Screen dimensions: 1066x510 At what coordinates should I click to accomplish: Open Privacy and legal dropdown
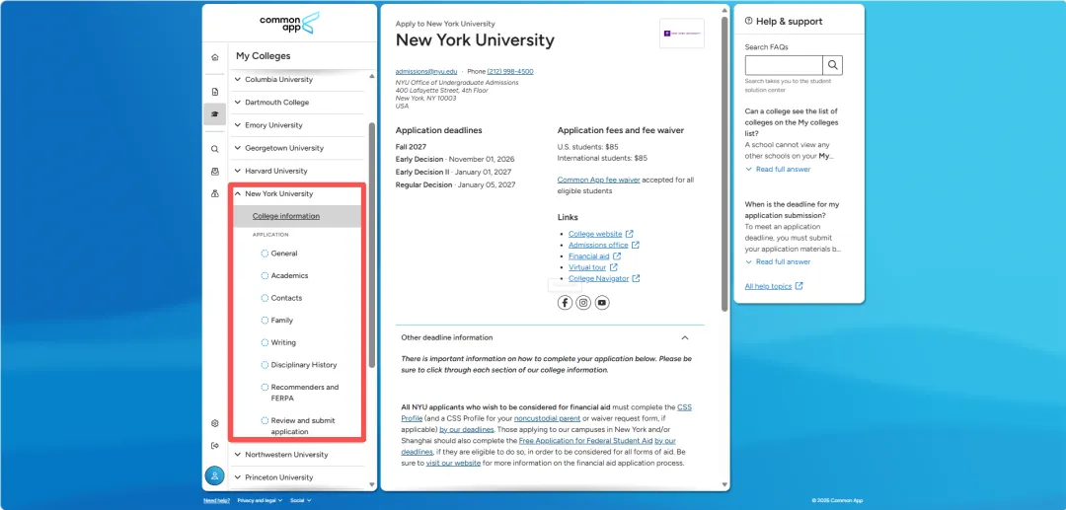click(261, 500)
